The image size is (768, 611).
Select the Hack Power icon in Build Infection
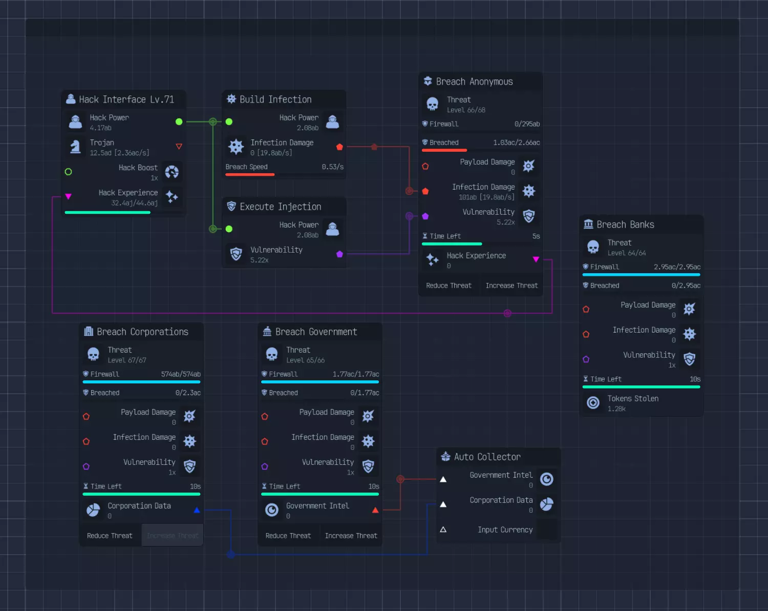point(333,122)
